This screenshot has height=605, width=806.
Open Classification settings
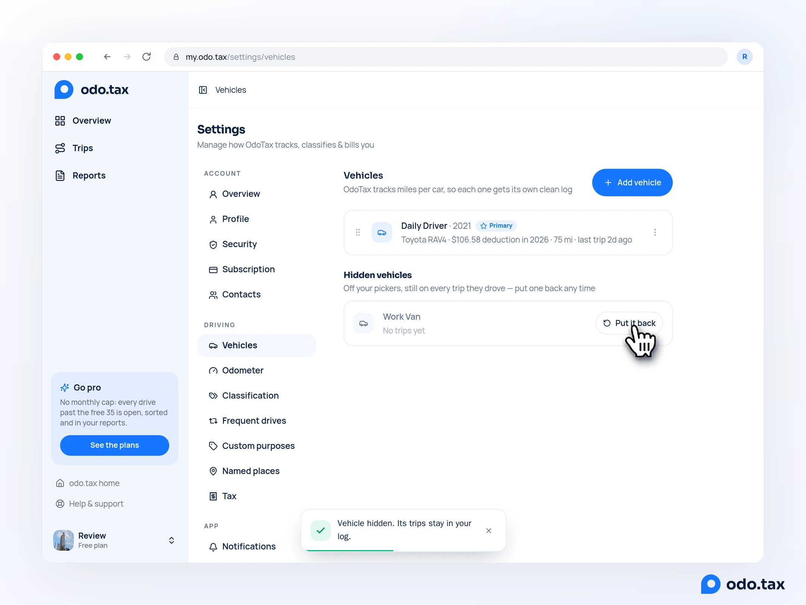coord(257,396)
